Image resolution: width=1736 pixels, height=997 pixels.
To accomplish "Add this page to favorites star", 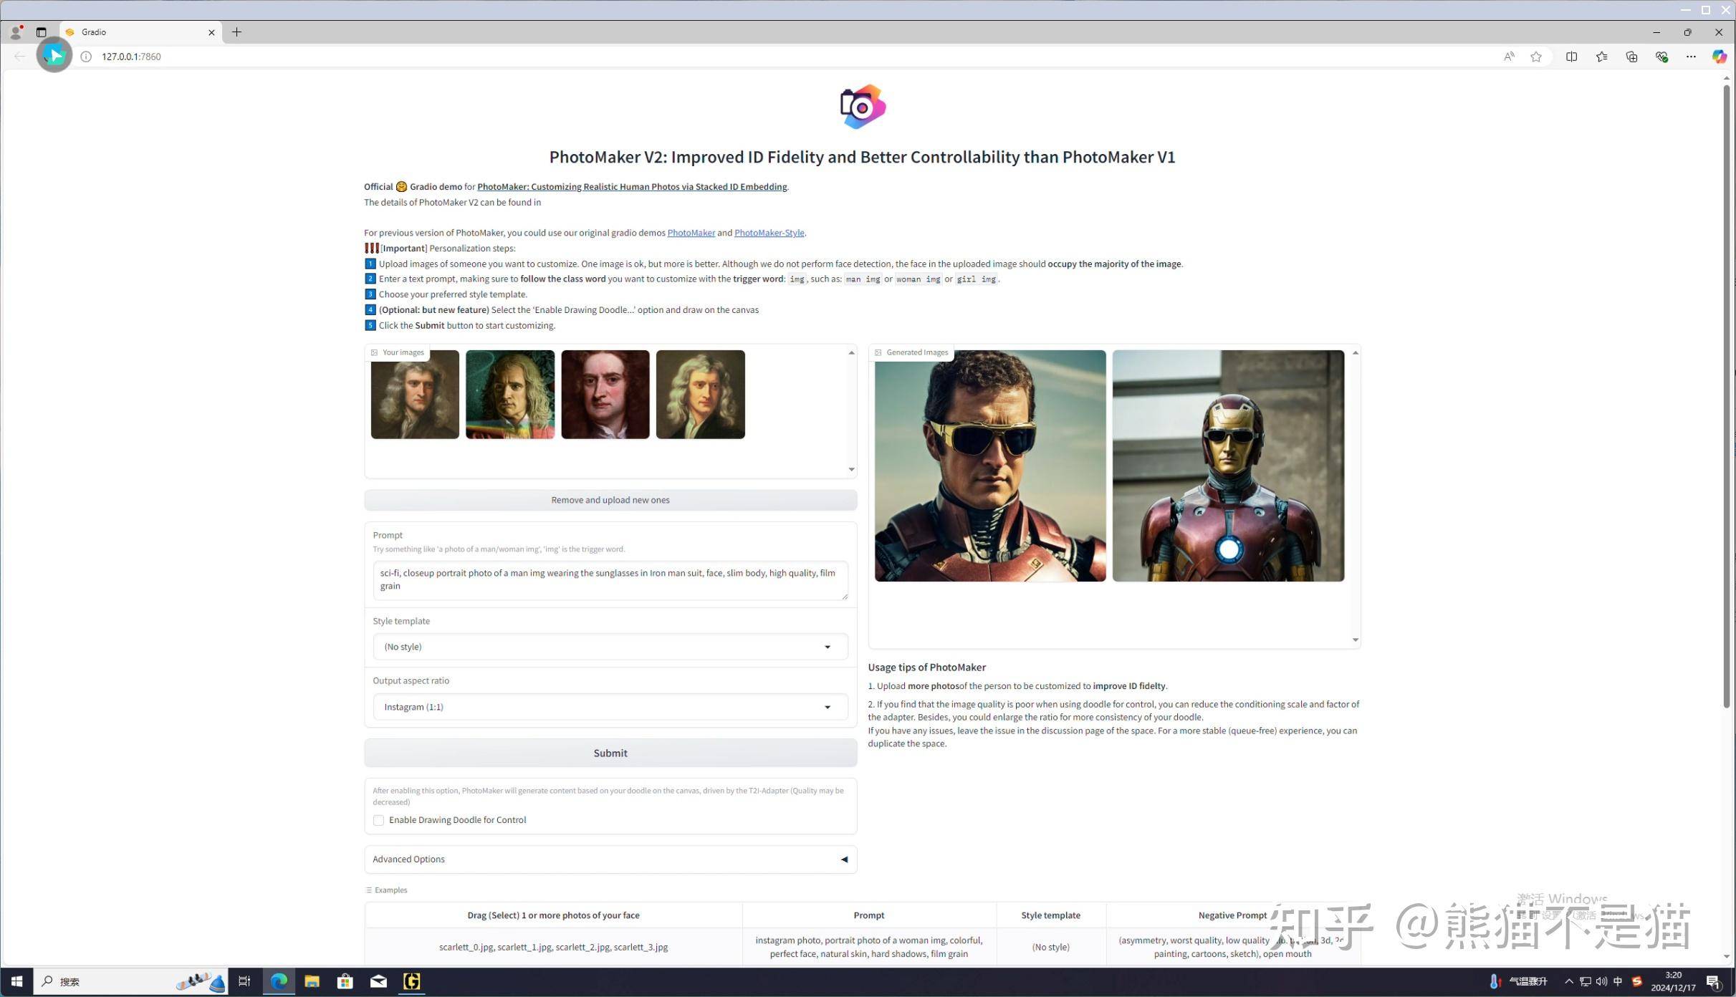I will pos(1535,57).
